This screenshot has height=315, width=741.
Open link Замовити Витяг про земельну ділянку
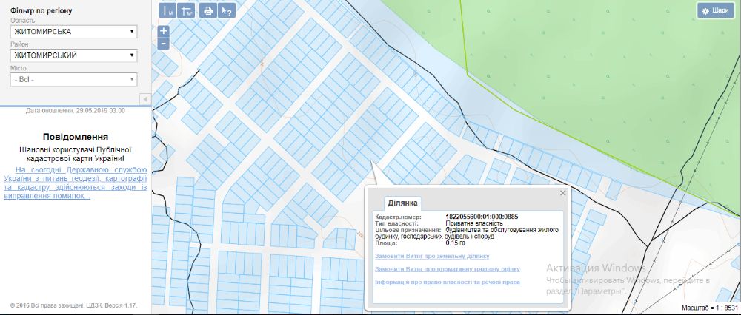coord(432,256)
